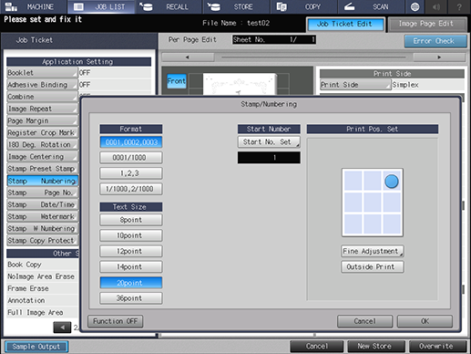Open Fine Adjustment settings
Viewport: 471px width, 354px height.
pos(373,251)
